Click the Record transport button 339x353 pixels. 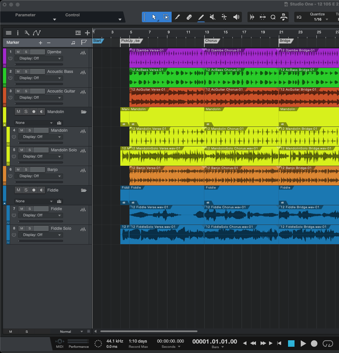314,343
